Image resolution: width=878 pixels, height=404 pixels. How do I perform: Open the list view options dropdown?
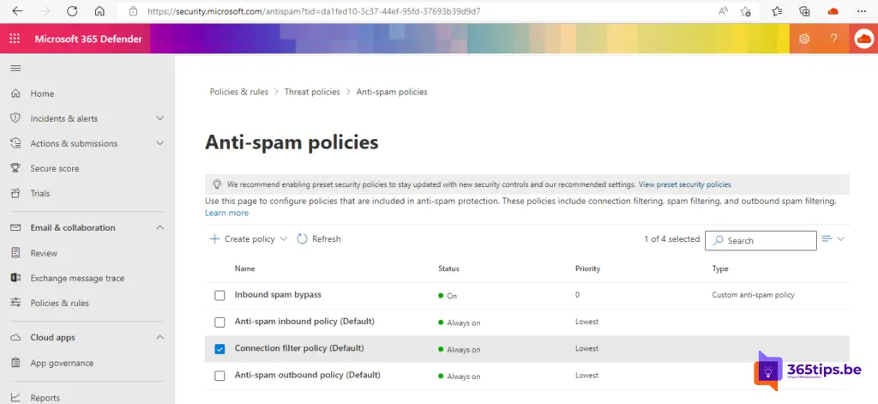833,239
